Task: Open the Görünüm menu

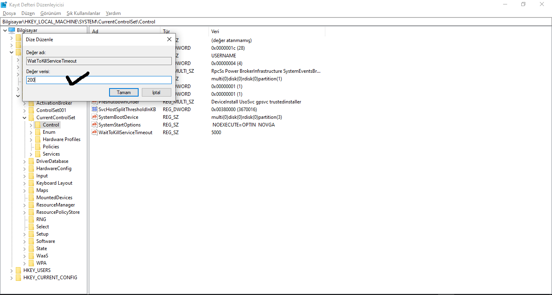Action: [x=51, y=13]
